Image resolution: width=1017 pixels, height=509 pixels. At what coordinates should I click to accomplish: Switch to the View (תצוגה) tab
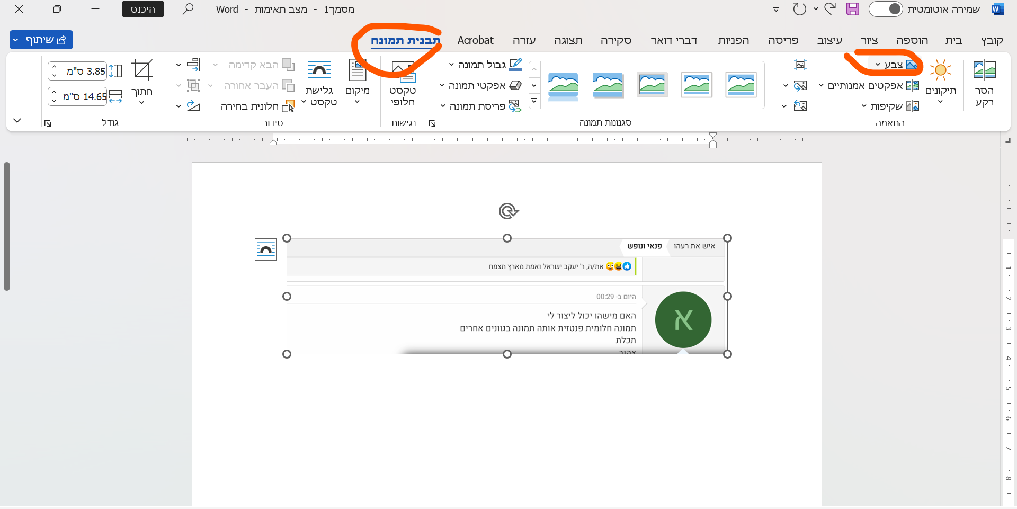pyautogui.click(x=568, y=40)
